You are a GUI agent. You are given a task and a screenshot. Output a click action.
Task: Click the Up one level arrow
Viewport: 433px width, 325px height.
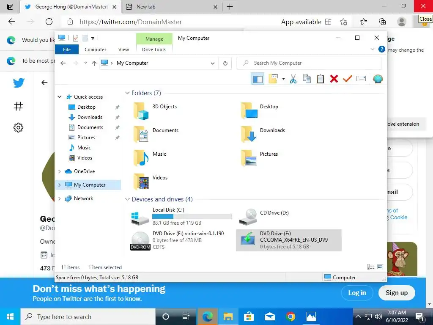[94, 63]
